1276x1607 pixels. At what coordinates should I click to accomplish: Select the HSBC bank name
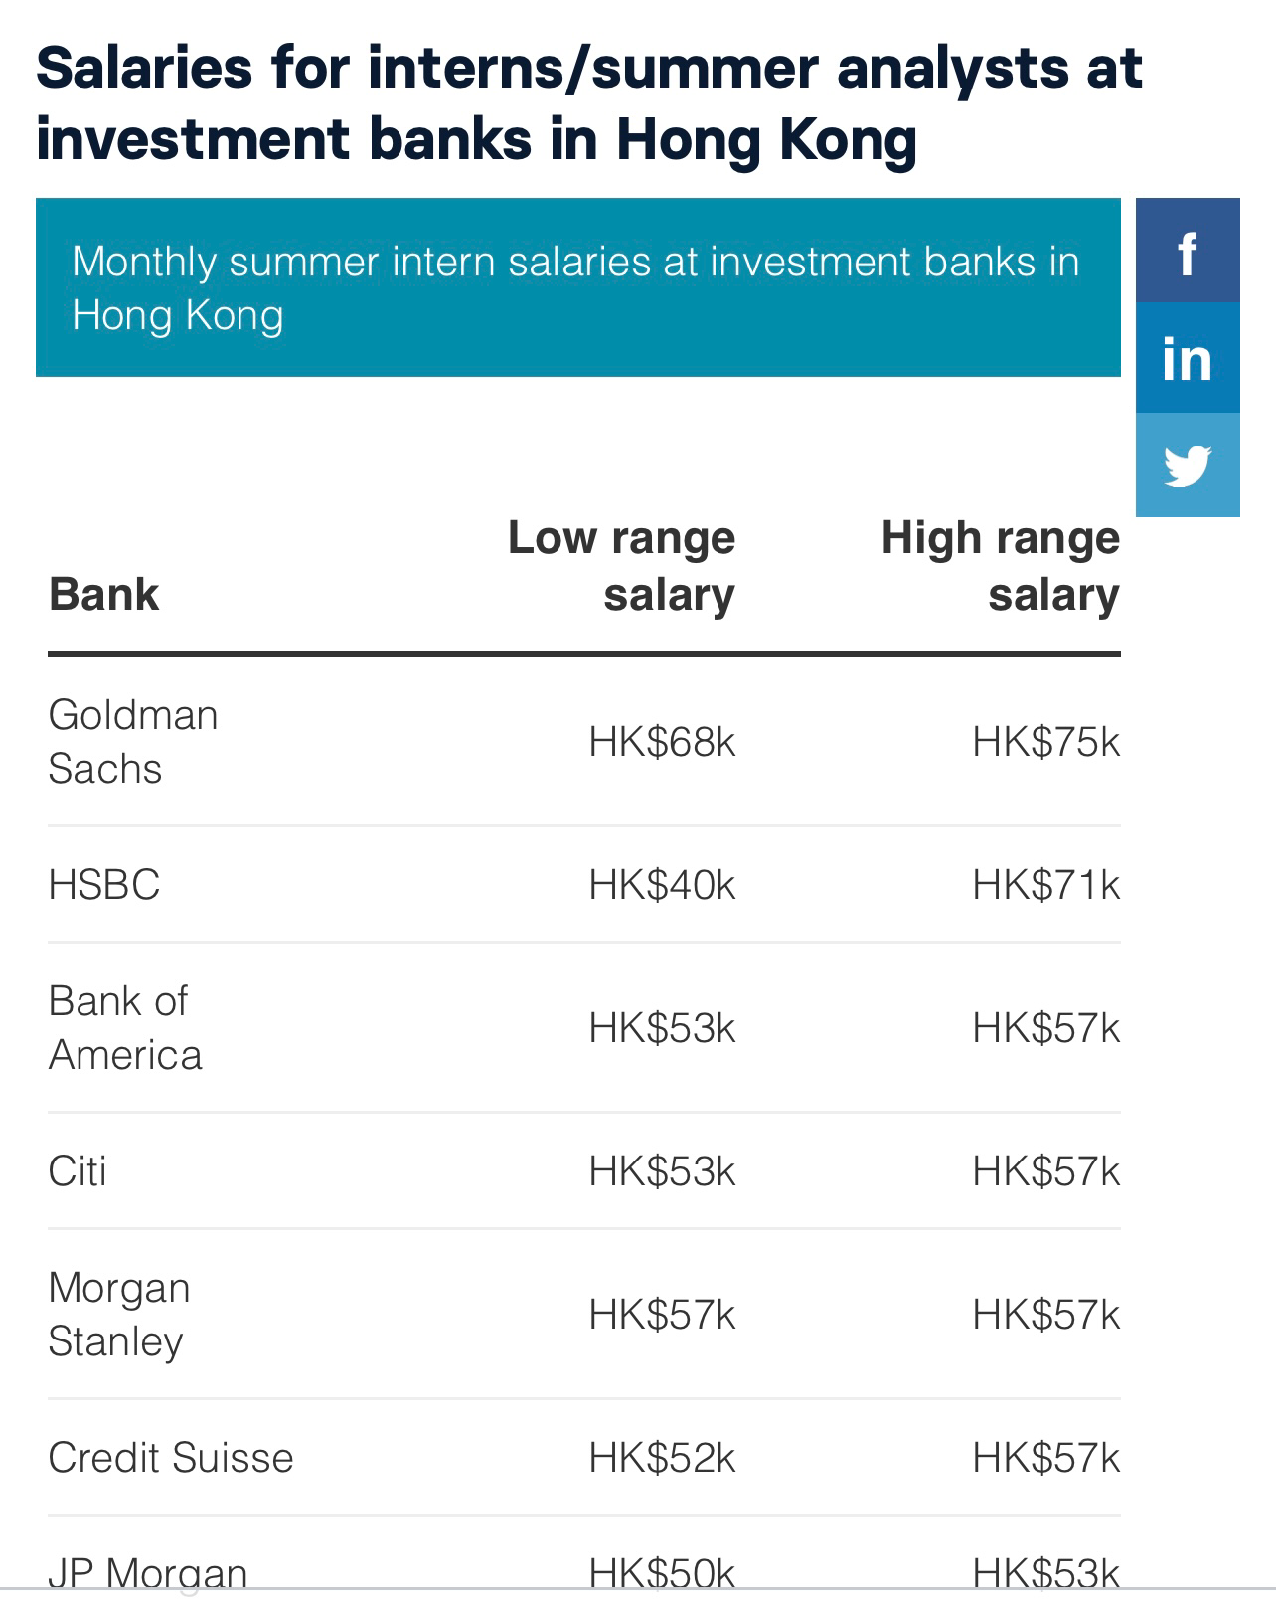(x=104, y=885)
